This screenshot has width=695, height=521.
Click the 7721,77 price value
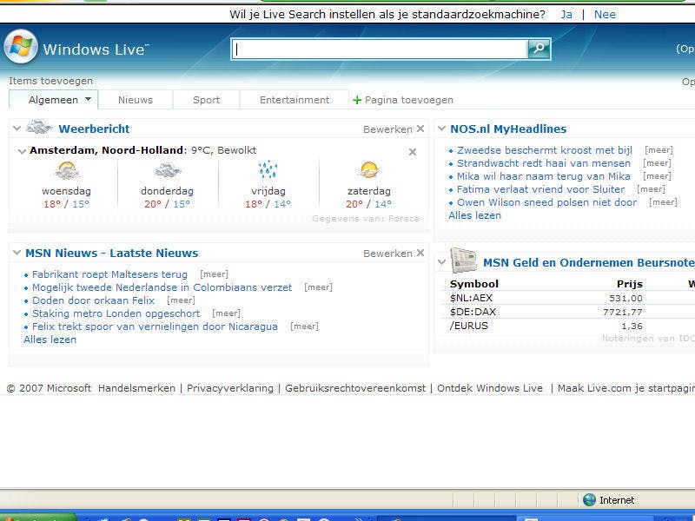click(622, 313)
